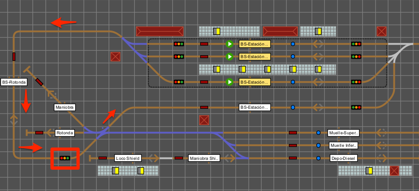This screenshot has height=191, width=419.
Task: Switch the purple turnout at the station's left entrance
Action: (x=134, y=49)
